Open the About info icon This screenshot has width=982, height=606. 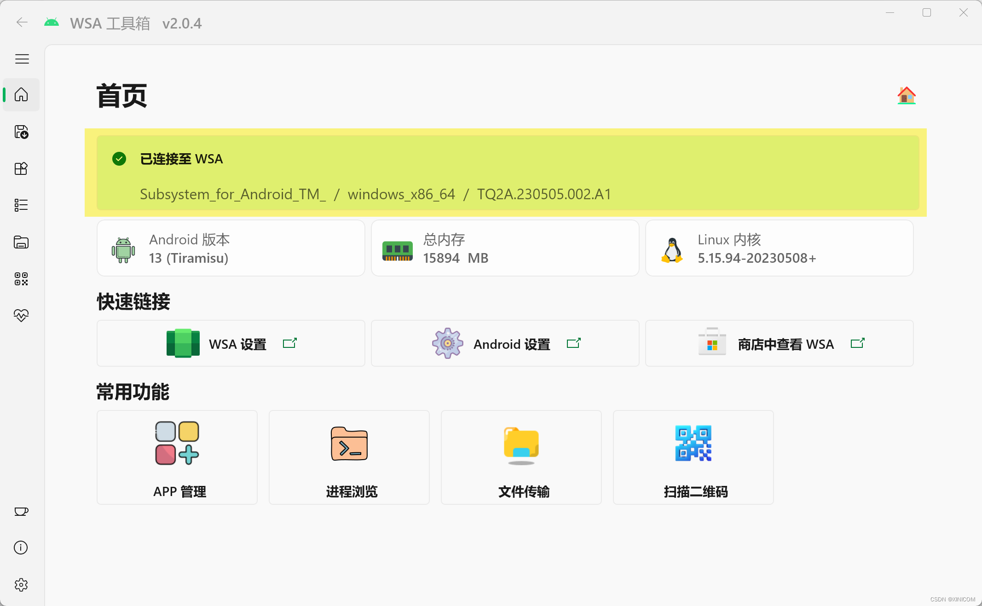pos(21,548)
